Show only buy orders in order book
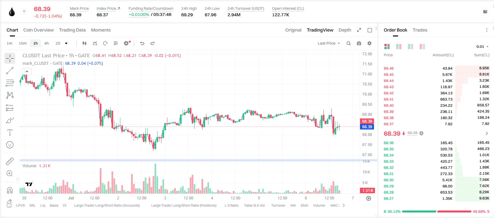Image resolution: width=494 pixels, height=218 pixels. [x=411, y=47]
